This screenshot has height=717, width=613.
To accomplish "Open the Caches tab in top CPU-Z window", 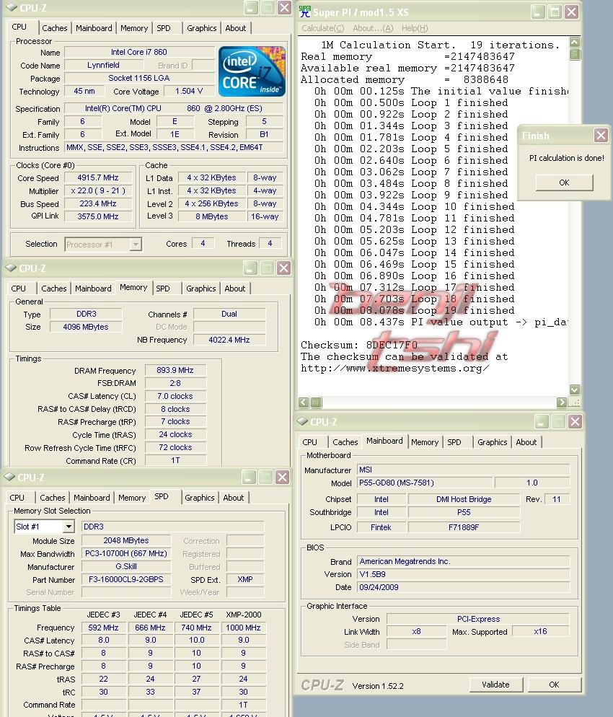I will 54,28.
